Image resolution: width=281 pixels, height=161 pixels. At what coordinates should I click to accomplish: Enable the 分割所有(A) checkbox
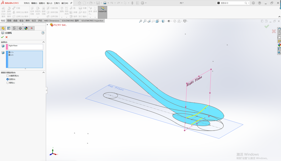7,76
